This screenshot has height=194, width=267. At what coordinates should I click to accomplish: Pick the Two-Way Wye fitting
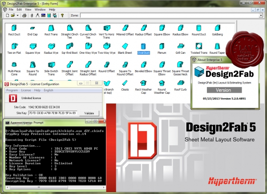pyautogui.click(x=107, y=46)
